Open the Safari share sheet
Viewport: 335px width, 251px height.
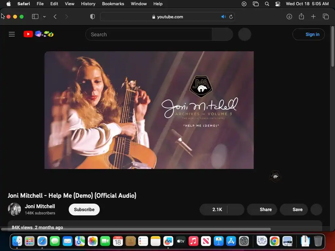(x=301, y=16)
